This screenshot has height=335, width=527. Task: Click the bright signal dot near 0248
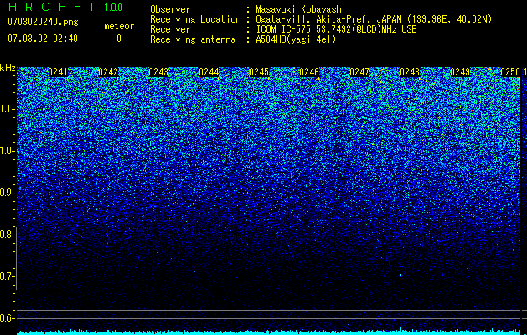(x=400, y=276)
